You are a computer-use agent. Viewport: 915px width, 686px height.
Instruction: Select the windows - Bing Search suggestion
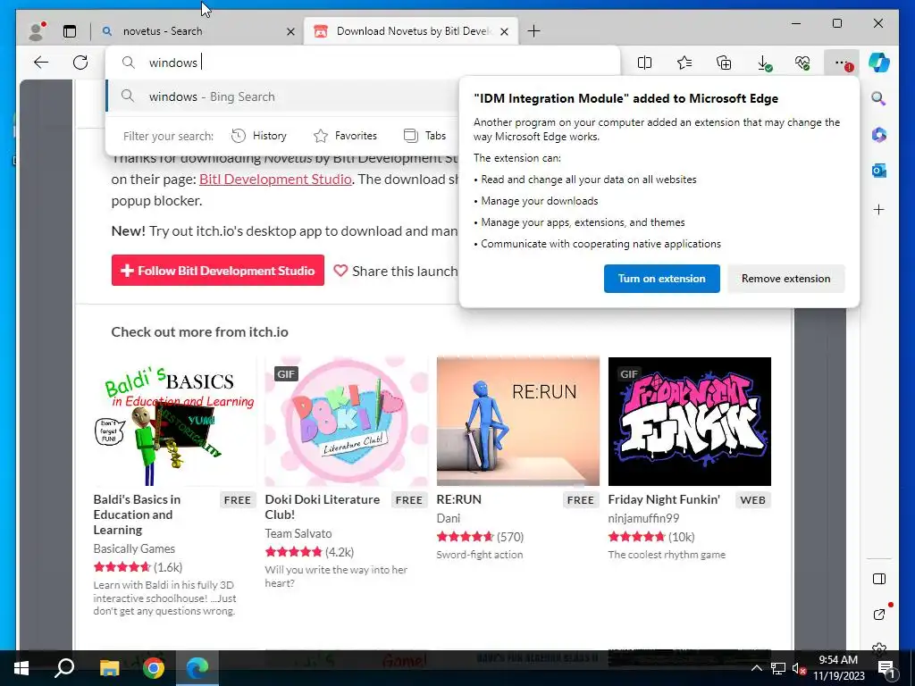point(282,96)
